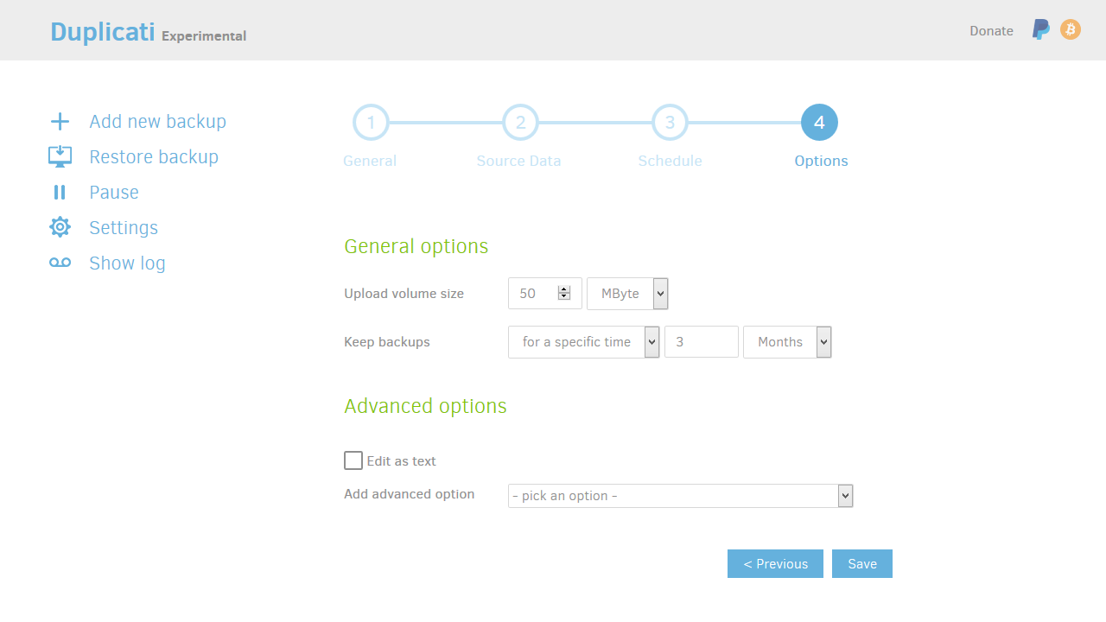Screen dimensions: 1106x622
Task: Click the keep backups number field
Action: pyautogui.click(x=701, y=342)
